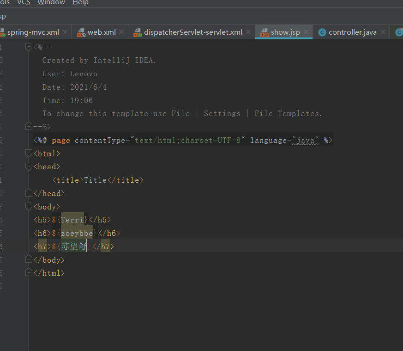Collapse the JSP comment block at line 1

point(29,47)
